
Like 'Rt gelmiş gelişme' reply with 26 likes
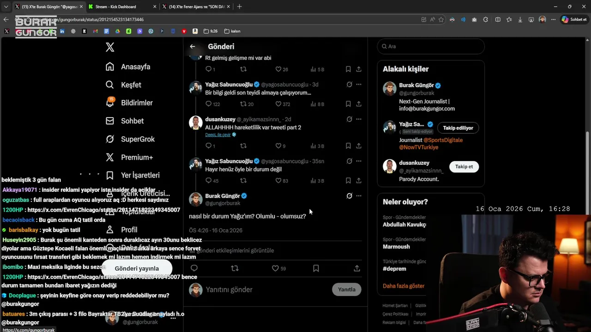point(282,69)
